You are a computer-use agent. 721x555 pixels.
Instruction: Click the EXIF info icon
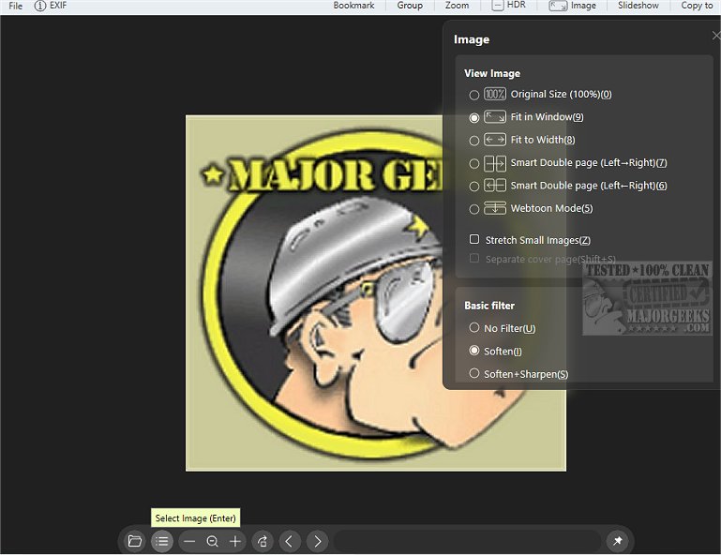click(x=40, y=6)
